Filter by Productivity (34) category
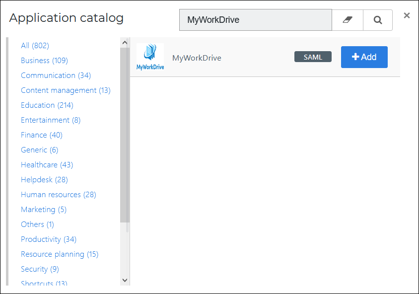This screenshot has width=419, height=294. point(49,239)
